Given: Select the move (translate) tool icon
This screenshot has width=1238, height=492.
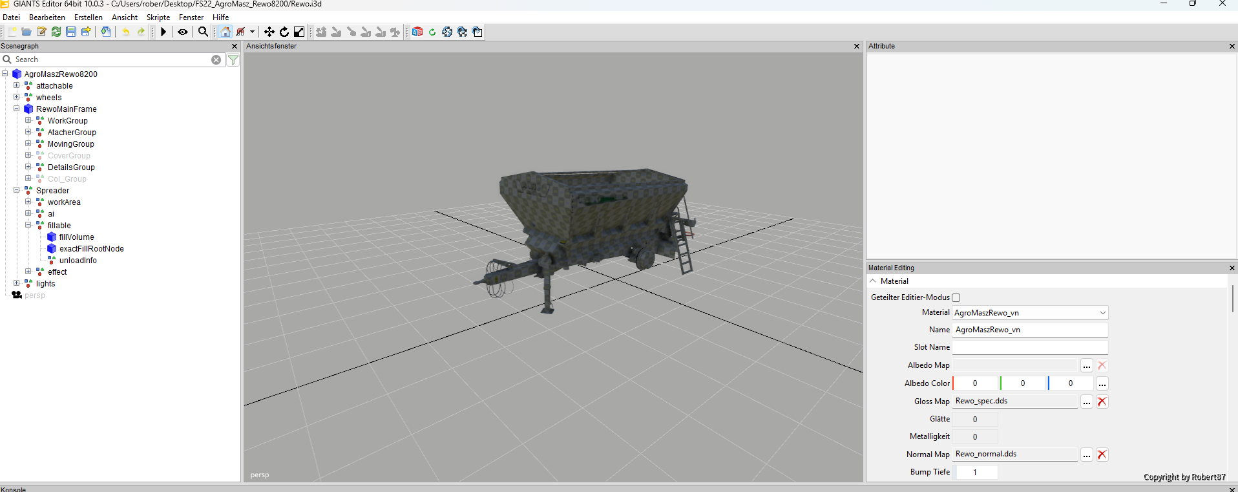Looking at the screenshot, I should [x=269, y=32].
